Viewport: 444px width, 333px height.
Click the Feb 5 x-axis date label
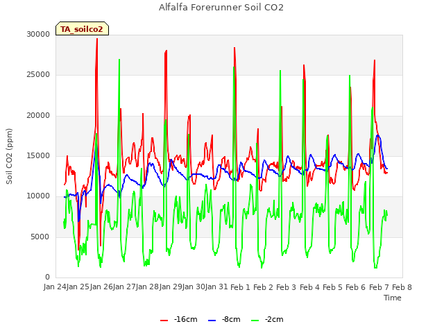[332, 287]
